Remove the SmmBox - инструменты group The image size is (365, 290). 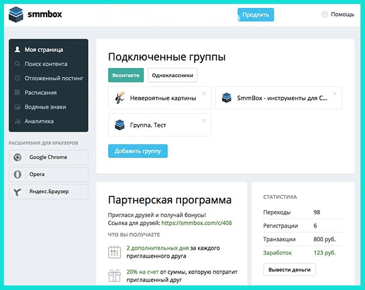335,93
